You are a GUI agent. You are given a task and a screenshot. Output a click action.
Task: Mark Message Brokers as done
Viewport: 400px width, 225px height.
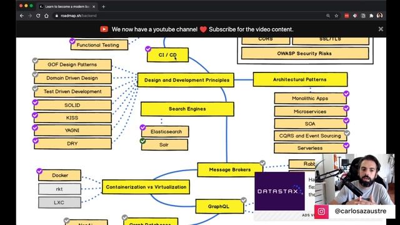[262, 162]
